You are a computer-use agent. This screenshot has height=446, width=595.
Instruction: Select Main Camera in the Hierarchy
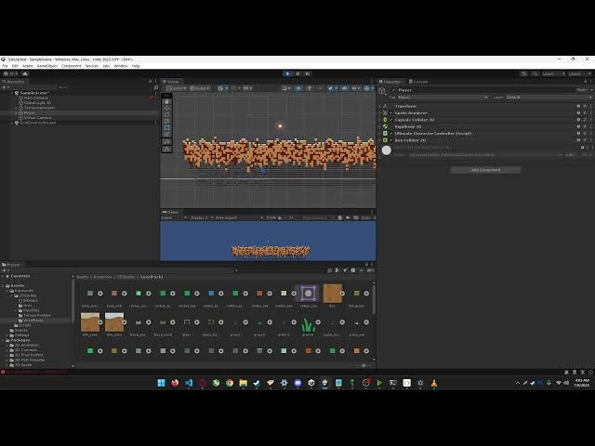pos(37,98)
